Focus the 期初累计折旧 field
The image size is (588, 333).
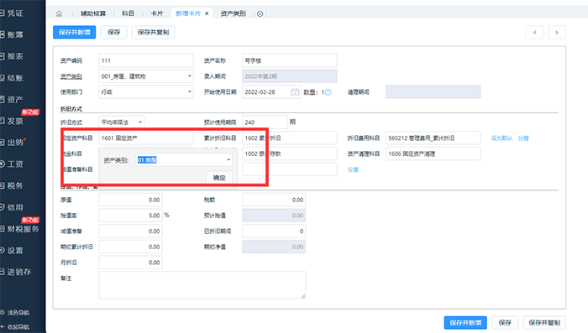(130, 247)
